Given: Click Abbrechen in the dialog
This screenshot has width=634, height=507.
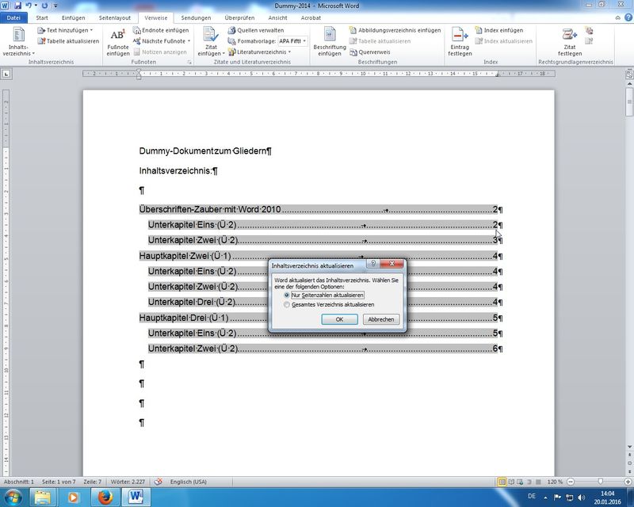Looking at the screenshot, I should click(x=381, y=319).
